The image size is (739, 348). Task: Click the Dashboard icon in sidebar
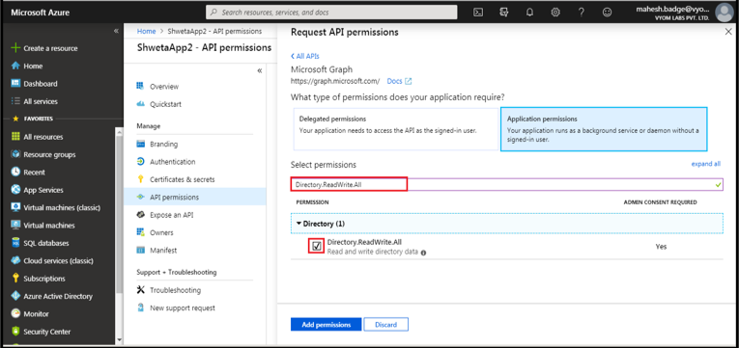[x=15, y=83]
